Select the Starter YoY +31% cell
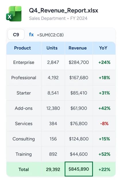122x183 pixels. pos(104,93)
